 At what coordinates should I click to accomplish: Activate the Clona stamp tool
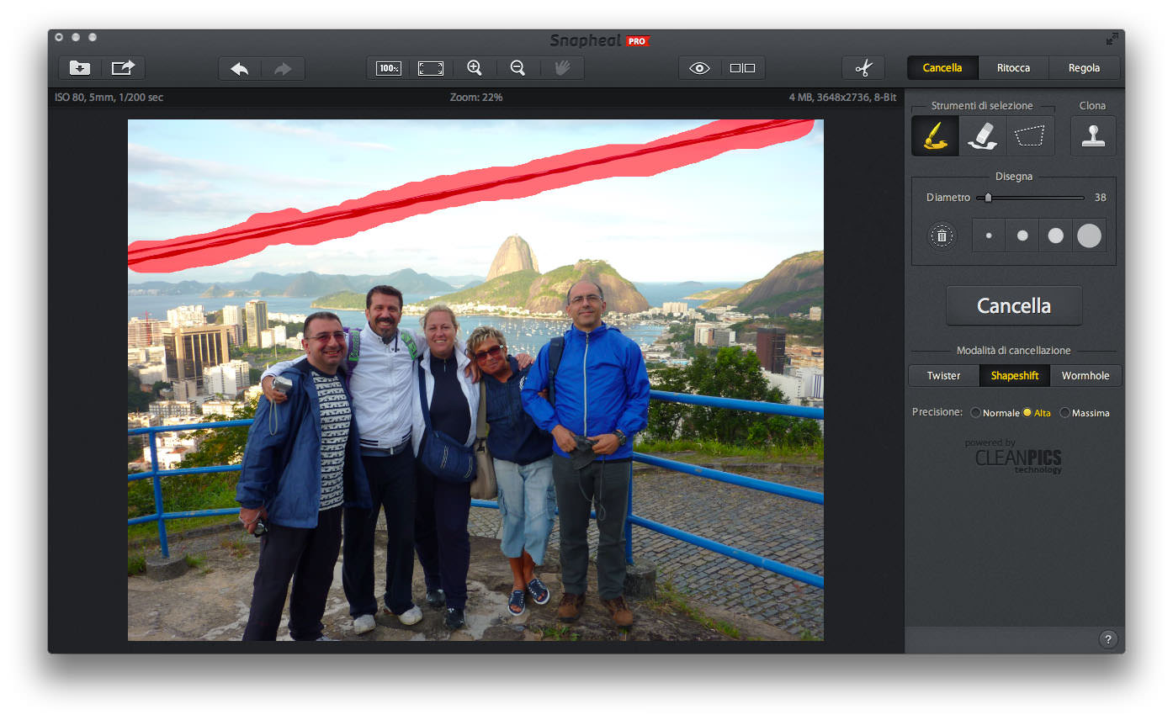click(1093, 136)
